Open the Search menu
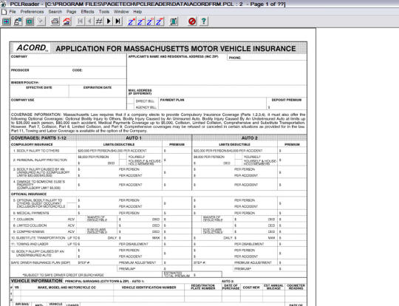 click(55, 12)
